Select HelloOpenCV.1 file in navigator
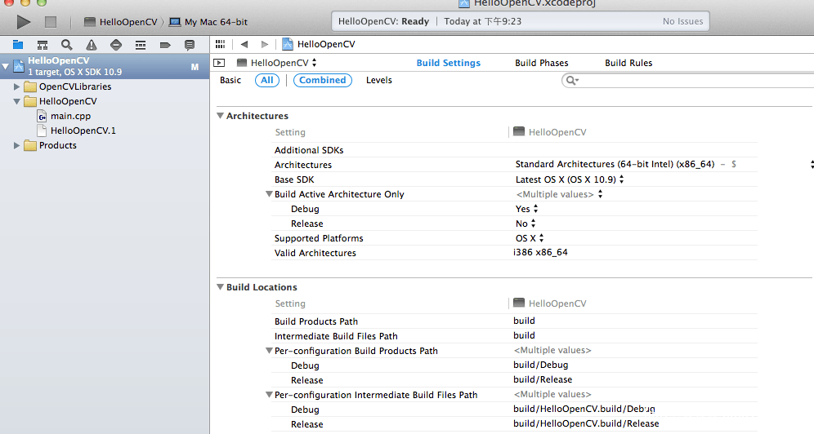This screenshot has width=814, height=434. tap(83, 131)
